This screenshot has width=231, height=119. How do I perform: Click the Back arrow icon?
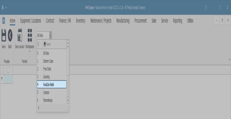[10, 35]
